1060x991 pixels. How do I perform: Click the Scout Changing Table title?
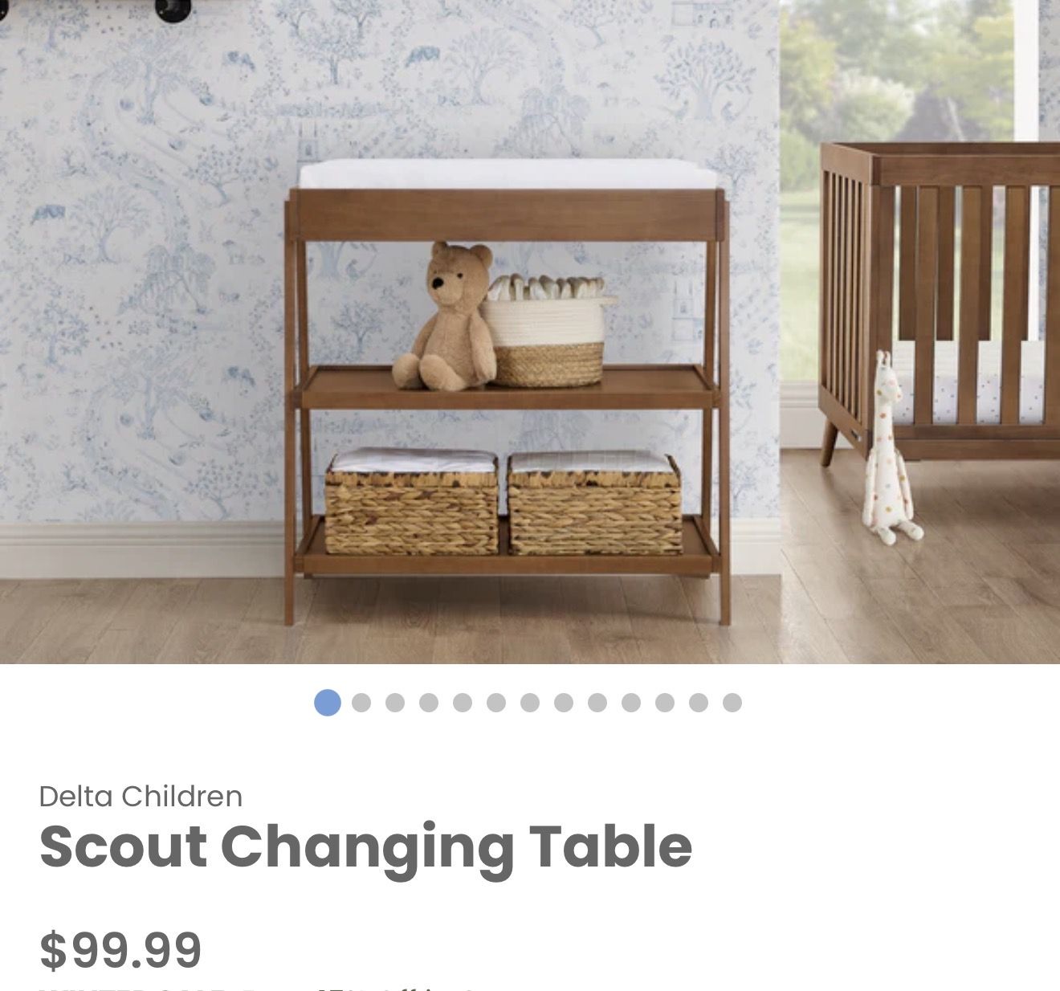[365, 846]
